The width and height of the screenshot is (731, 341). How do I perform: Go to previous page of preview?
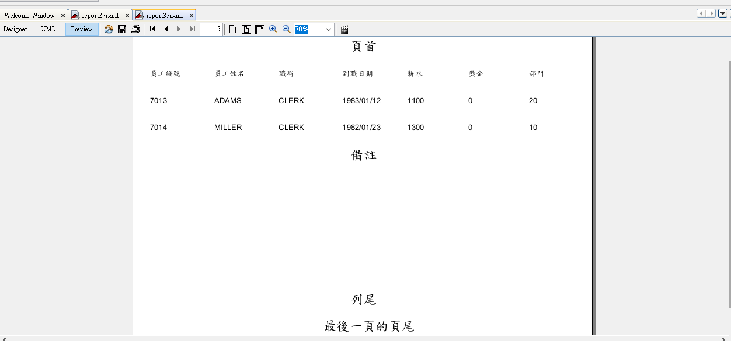[166, 29]
